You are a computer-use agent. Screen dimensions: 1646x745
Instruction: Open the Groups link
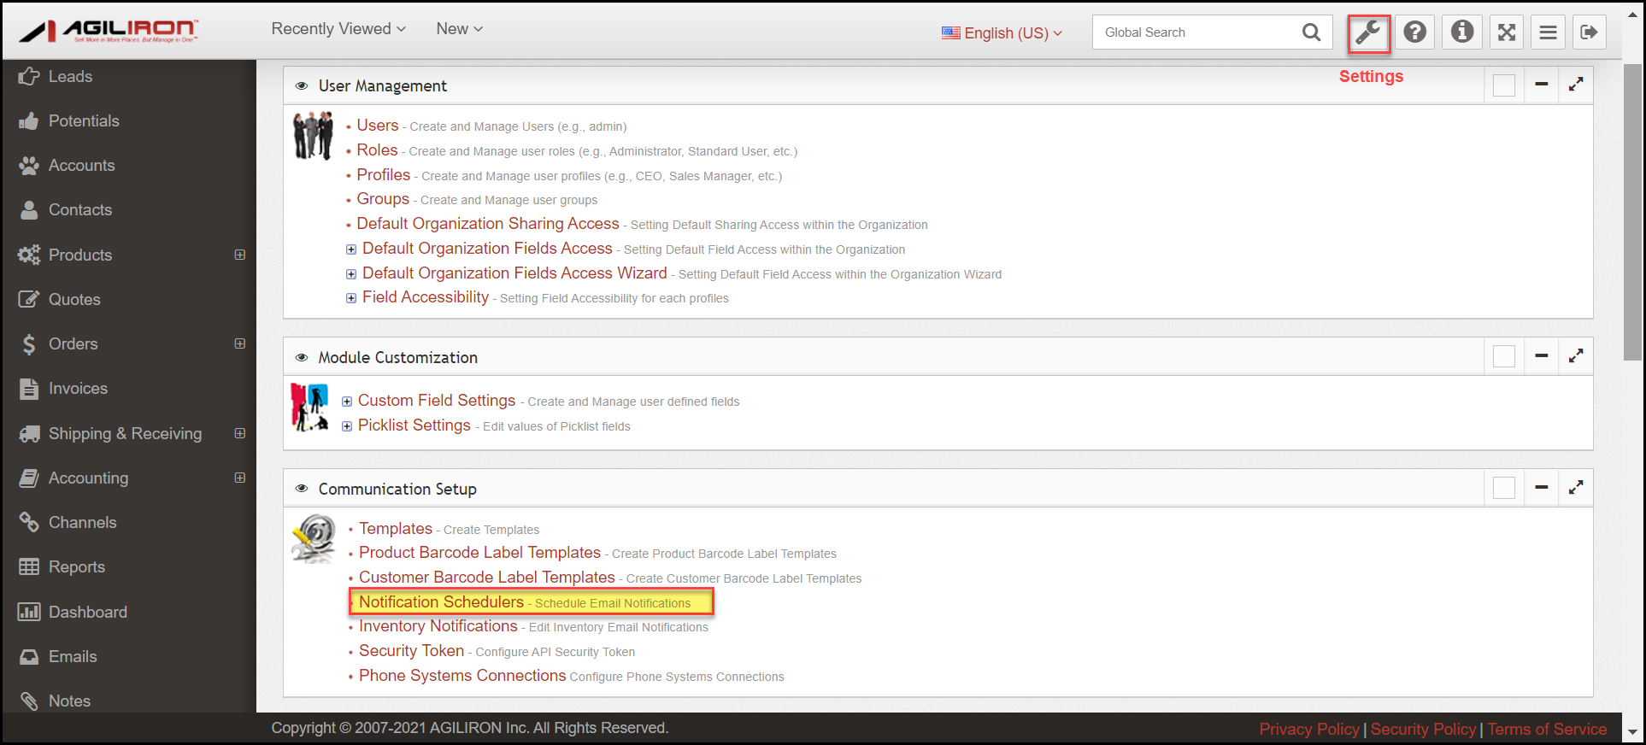pos(383,199)
